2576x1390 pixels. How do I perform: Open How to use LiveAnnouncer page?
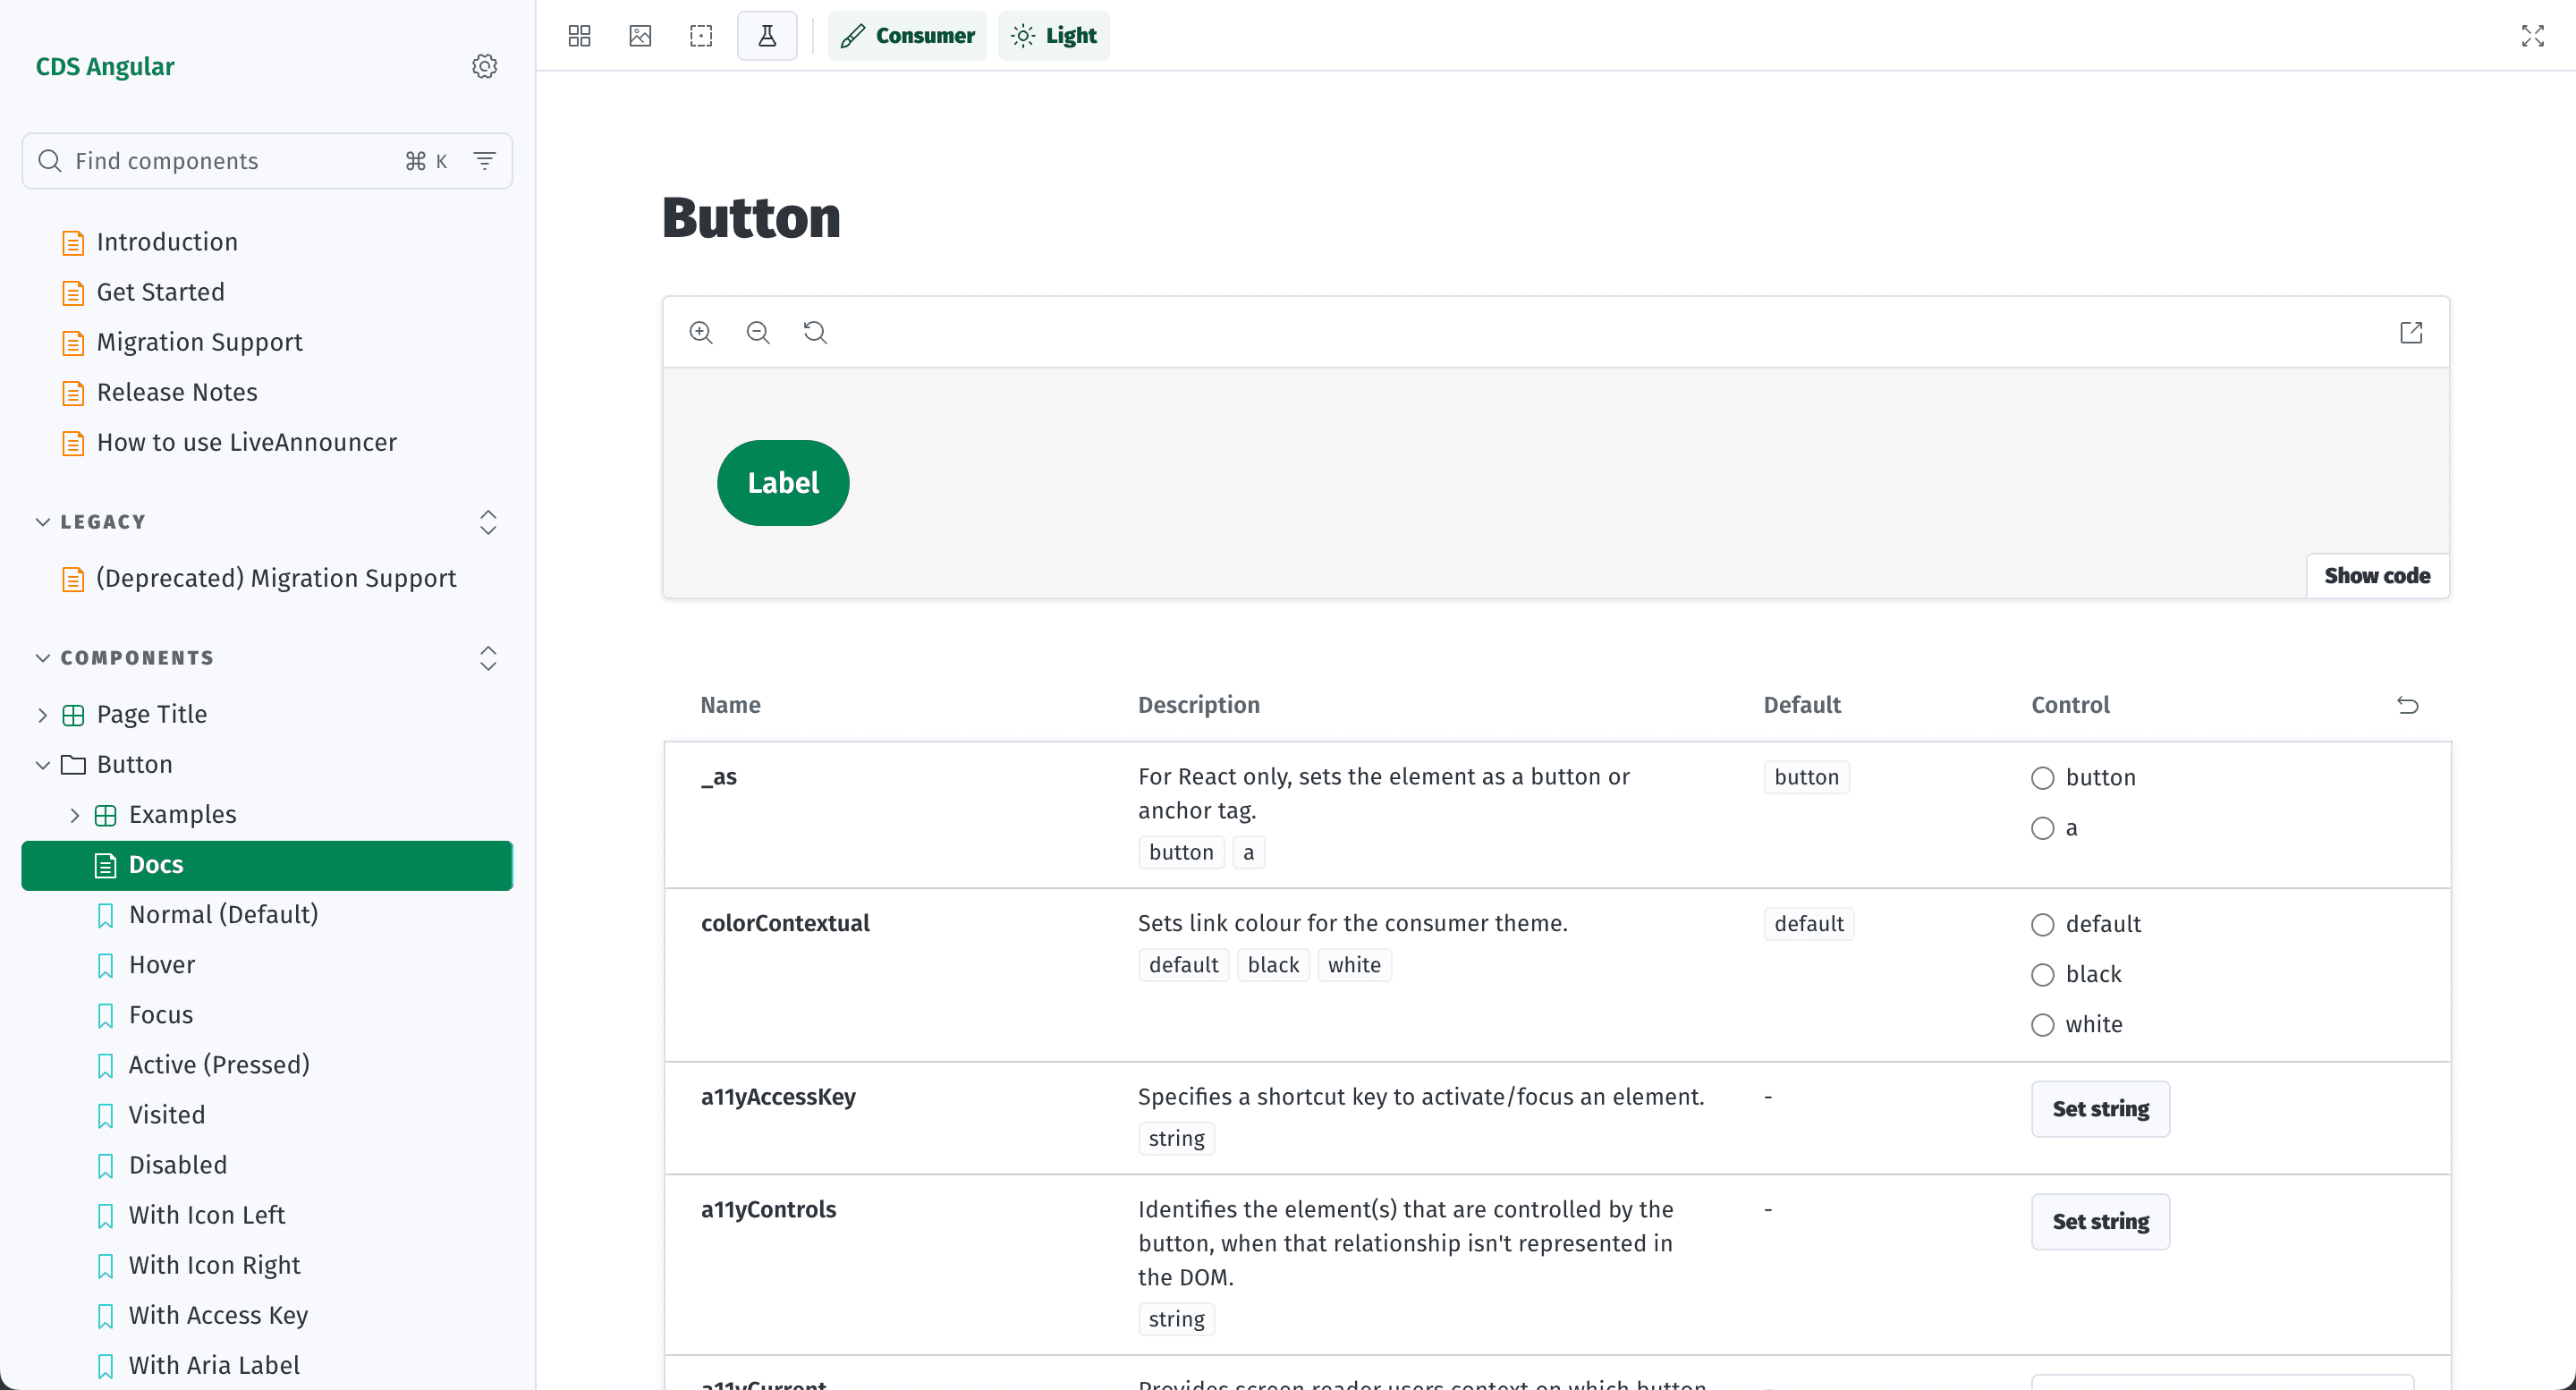pos(246,442)
